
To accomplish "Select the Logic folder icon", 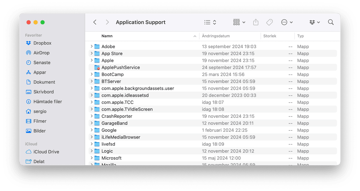I will click(97, 151).
